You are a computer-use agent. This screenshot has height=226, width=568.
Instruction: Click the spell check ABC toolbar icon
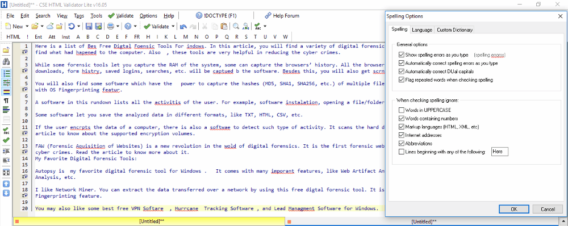tap(257, 27)
